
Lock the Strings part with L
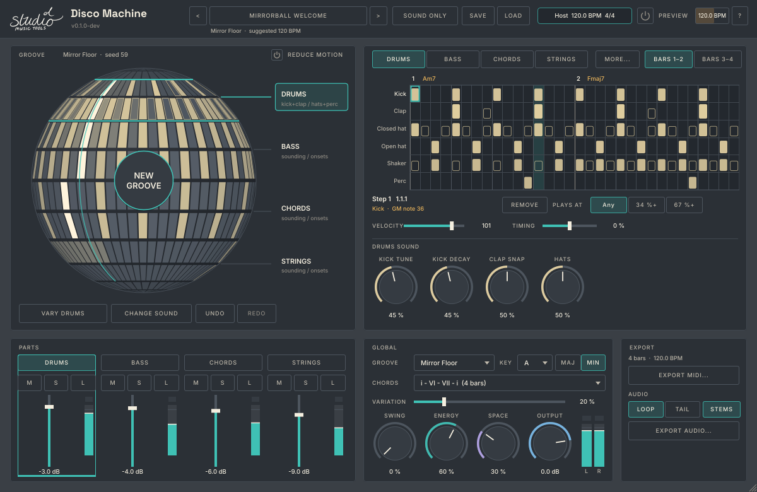click(x=332, y=383)
